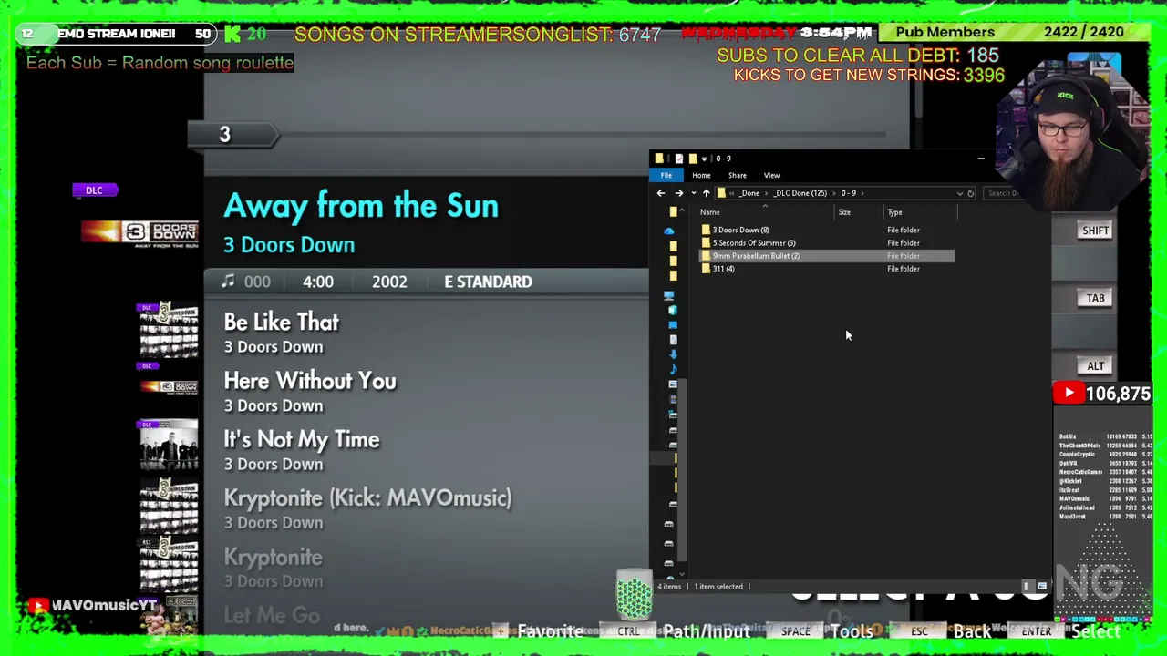
Task: Select the 9mm Parabellum Bullet (2) folder
Action: click(x=827, y=256)
